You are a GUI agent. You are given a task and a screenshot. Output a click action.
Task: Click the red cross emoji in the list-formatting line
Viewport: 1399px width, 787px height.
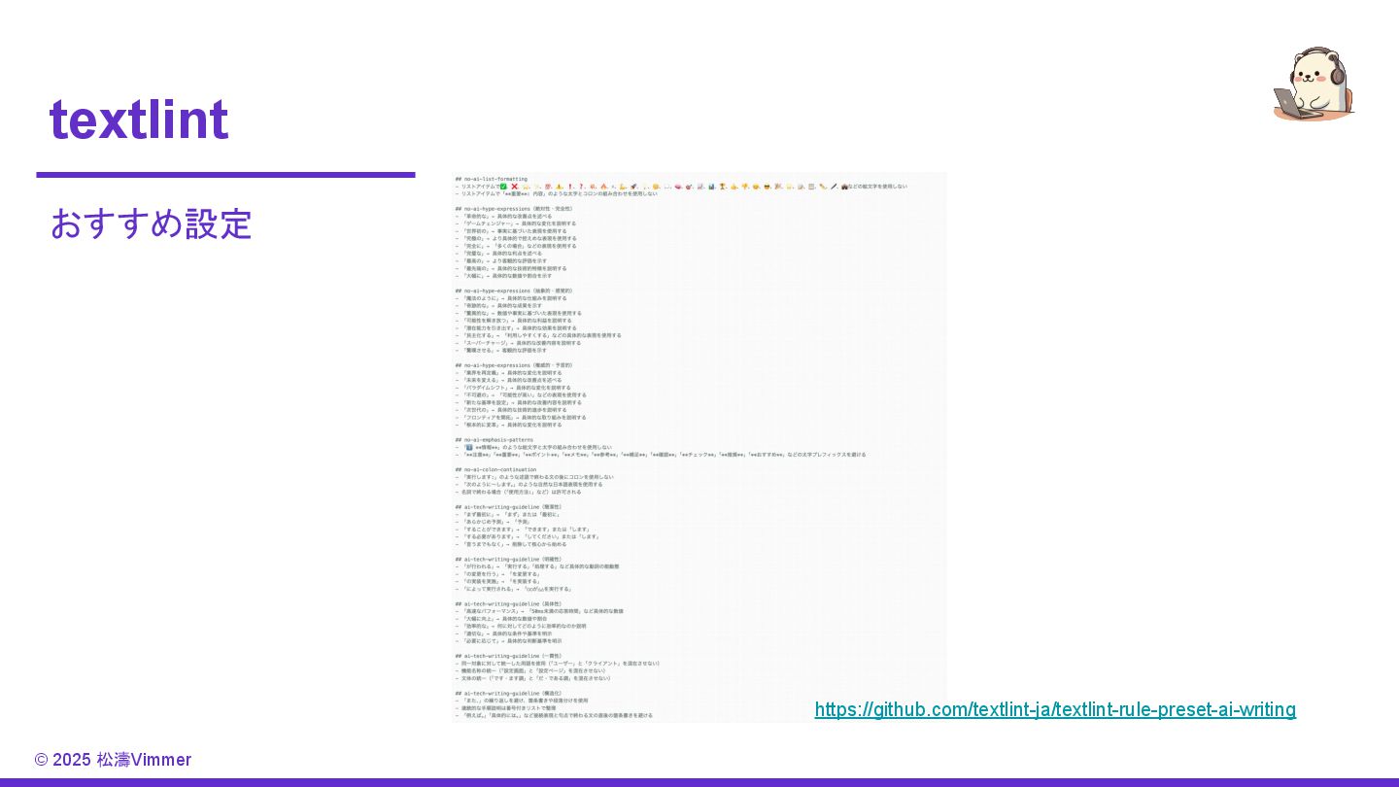(x=515, y=187)
